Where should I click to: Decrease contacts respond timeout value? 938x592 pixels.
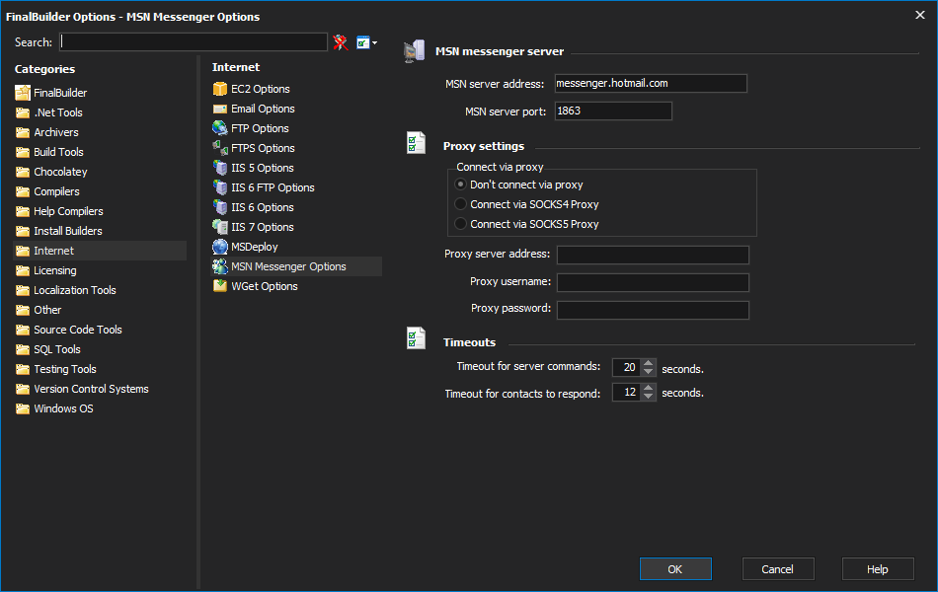pyautogui.click(x=649, y=396)
